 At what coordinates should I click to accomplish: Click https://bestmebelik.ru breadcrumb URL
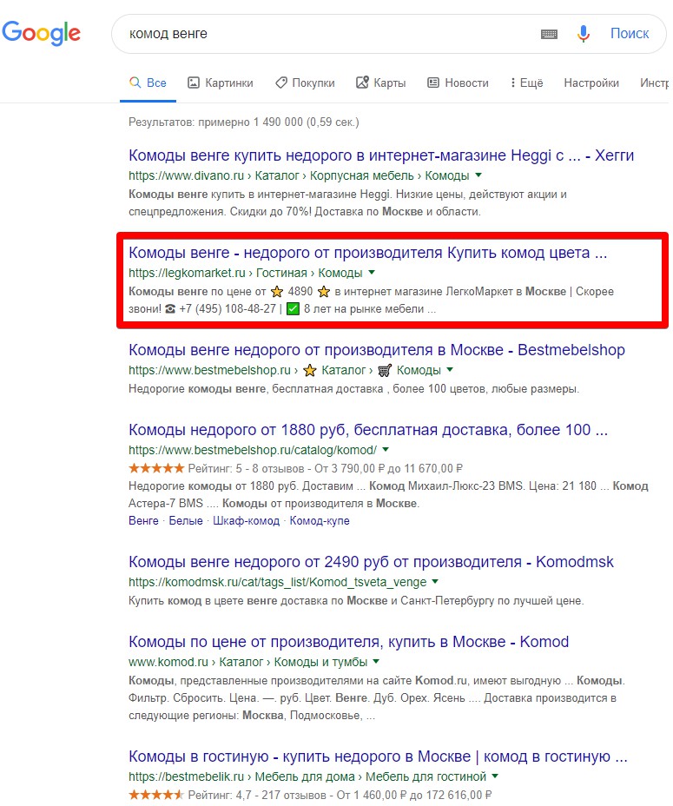point(186,776)
